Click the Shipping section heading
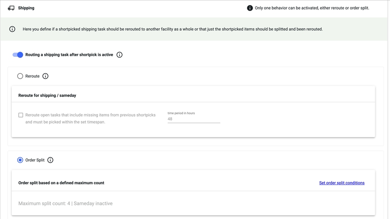This screenshot has width=390, height=219. point(26,8)
